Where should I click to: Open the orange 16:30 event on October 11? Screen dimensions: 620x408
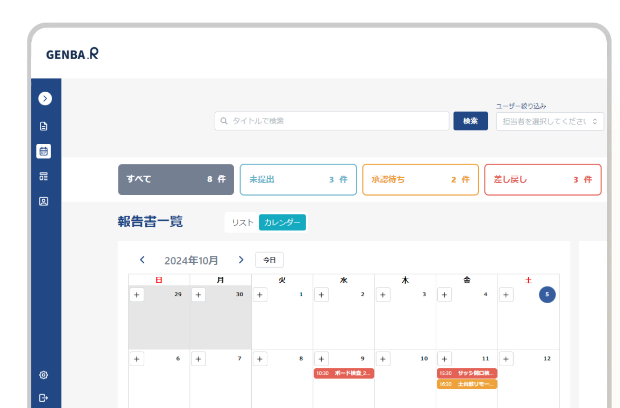pyautogui.click(x=466, y=384)
